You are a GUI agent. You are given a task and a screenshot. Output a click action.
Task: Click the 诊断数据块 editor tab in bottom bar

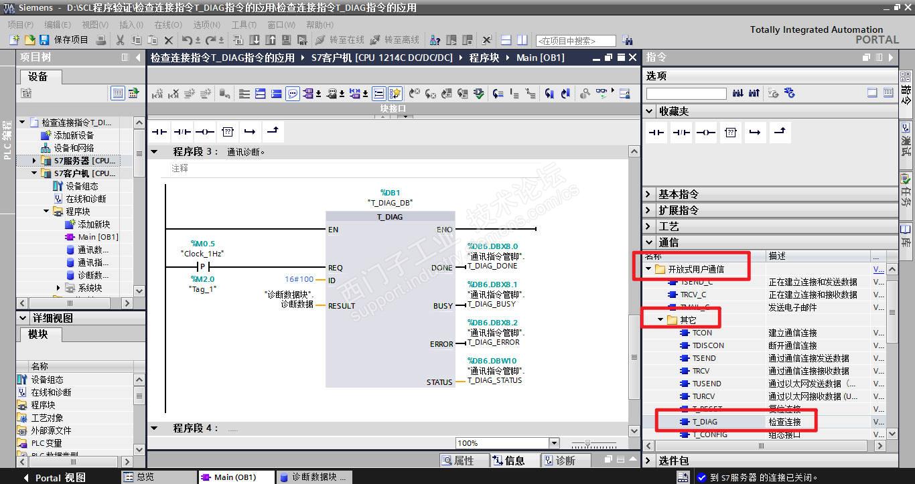[313, 477]
